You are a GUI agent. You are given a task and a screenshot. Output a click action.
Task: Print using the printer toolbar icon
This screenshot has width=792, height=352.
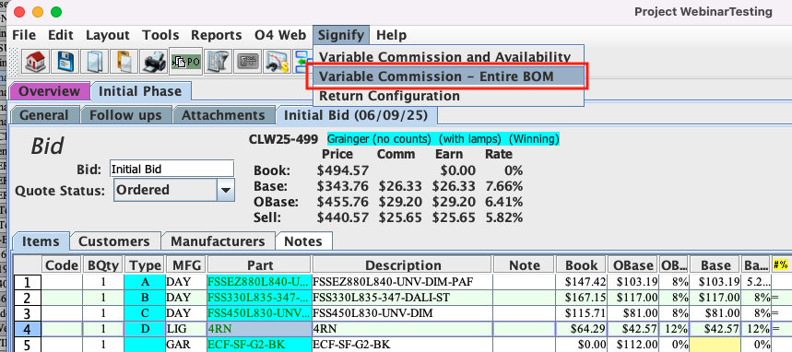(x=154, y=62)
